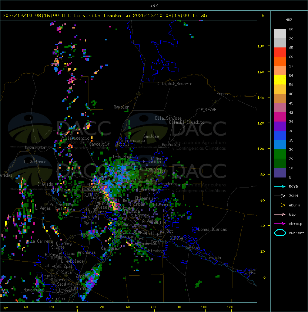
Task: Click the '42' value on dBZ scale
Action: [291, 112]
